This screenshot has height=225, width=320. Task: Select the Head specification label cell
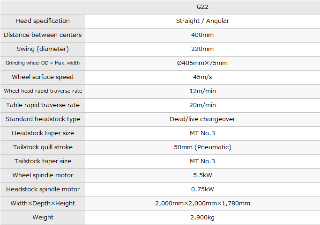pyautogui.click(x=43, y=21)
